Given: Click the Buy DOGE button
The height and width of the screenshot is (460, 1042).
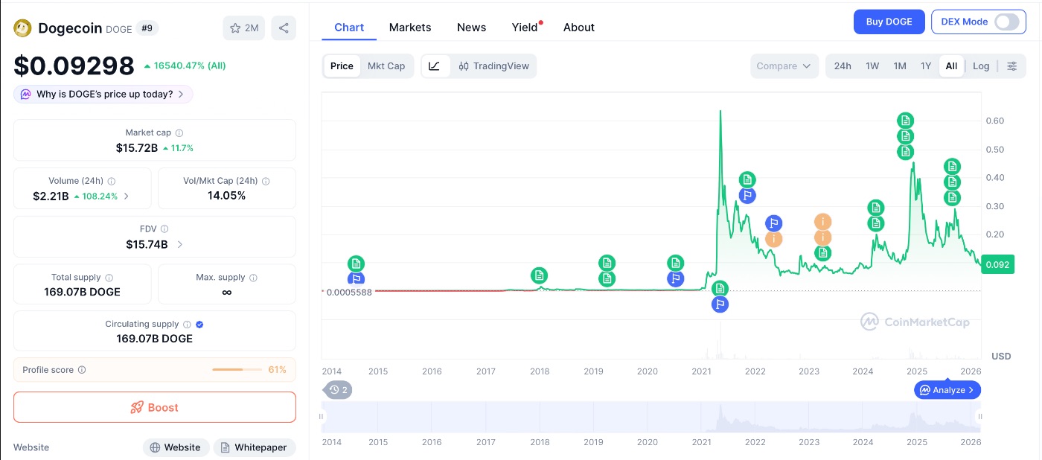Looking at the screenshot, I should 889,22.
